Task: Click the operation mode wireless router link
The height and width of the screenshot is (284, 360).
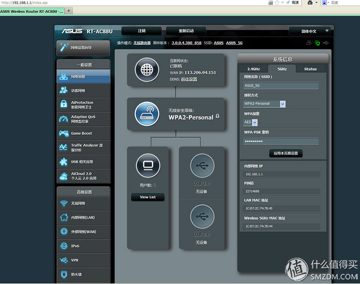Action: pos(142,43)
